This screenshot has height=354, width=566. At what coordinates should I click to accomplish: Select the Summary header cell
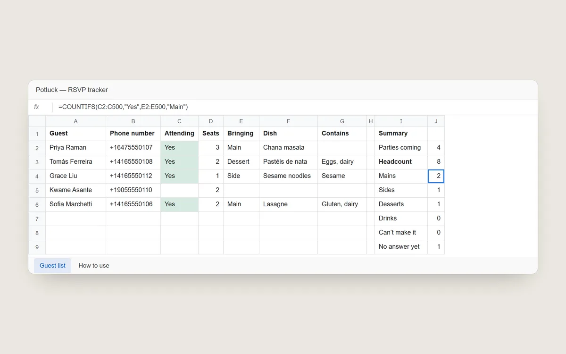click(x=401, y=134)
